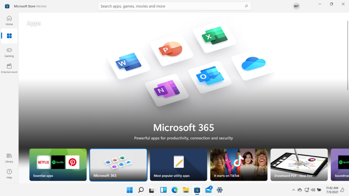Select the Apps grid icon in sidebar
This screenshot has width=349, height=196.
pos(9,36)
